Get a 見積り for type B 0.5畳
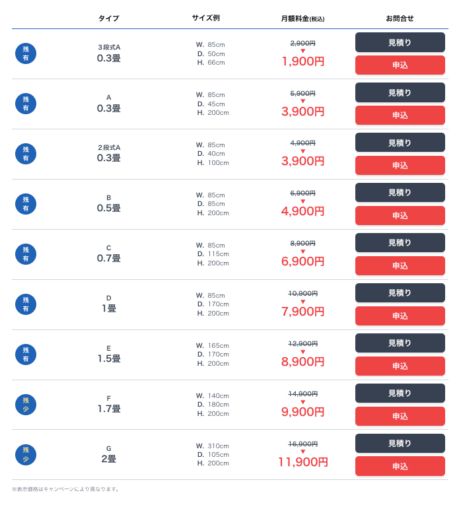Screen dimensions: 459x507 (x=400, y=193)
